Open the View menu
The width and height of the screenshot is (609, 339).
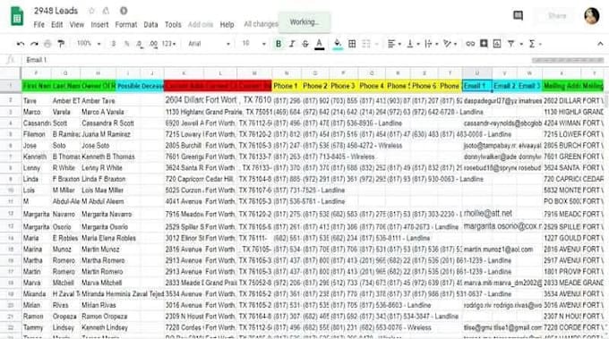pos(76,24)
